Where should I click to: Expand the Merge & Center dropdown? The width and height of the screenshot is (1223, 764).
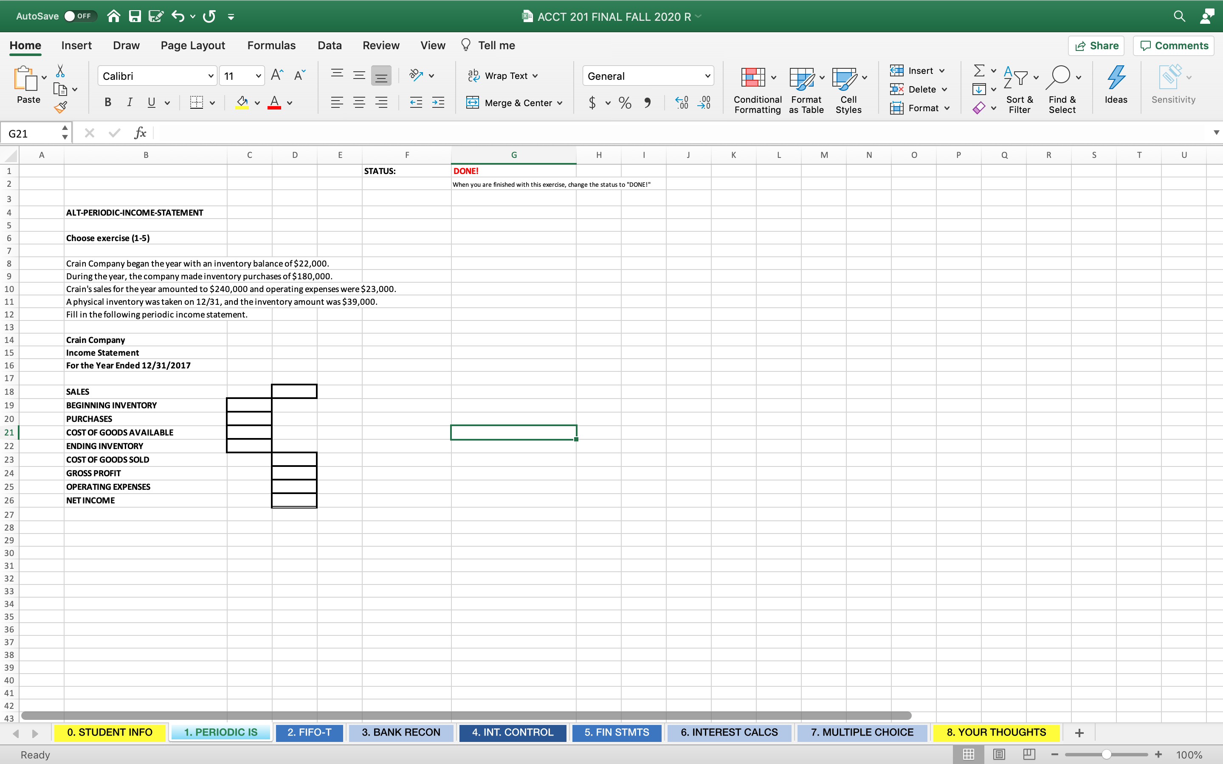[561, 103]
